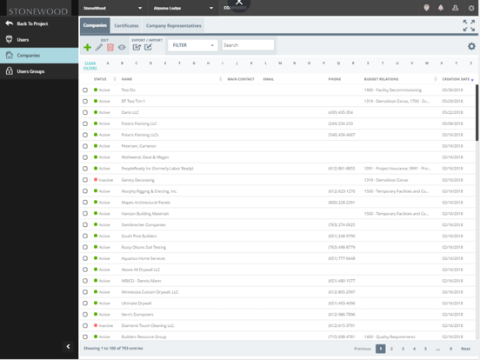The width and height of the screenshot is (480, 360).
Task: Open the StoneWood dropdown
Action: coord(113,8)
